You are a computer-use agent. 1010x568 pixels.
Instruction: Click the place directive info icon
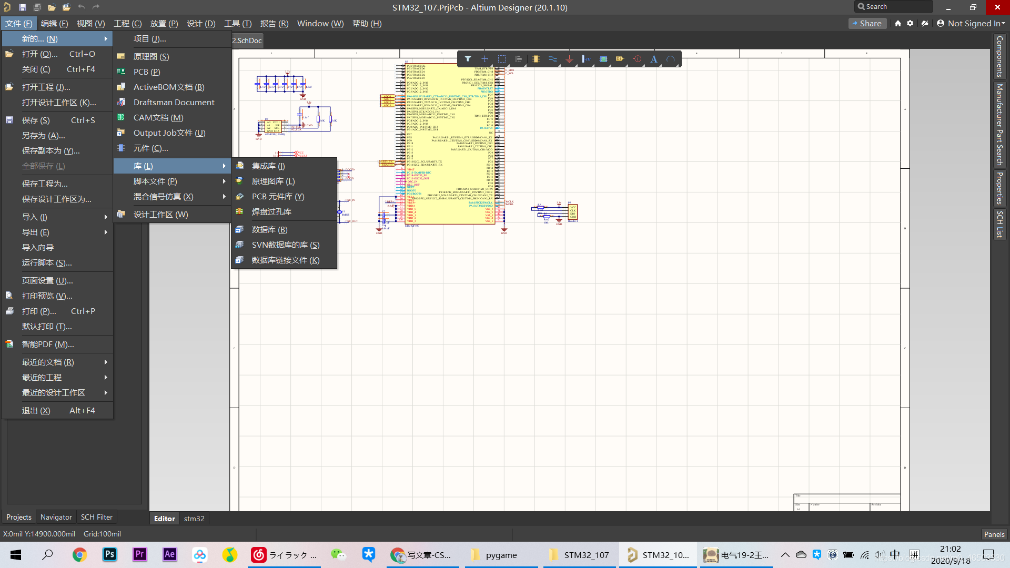point(637,59)
